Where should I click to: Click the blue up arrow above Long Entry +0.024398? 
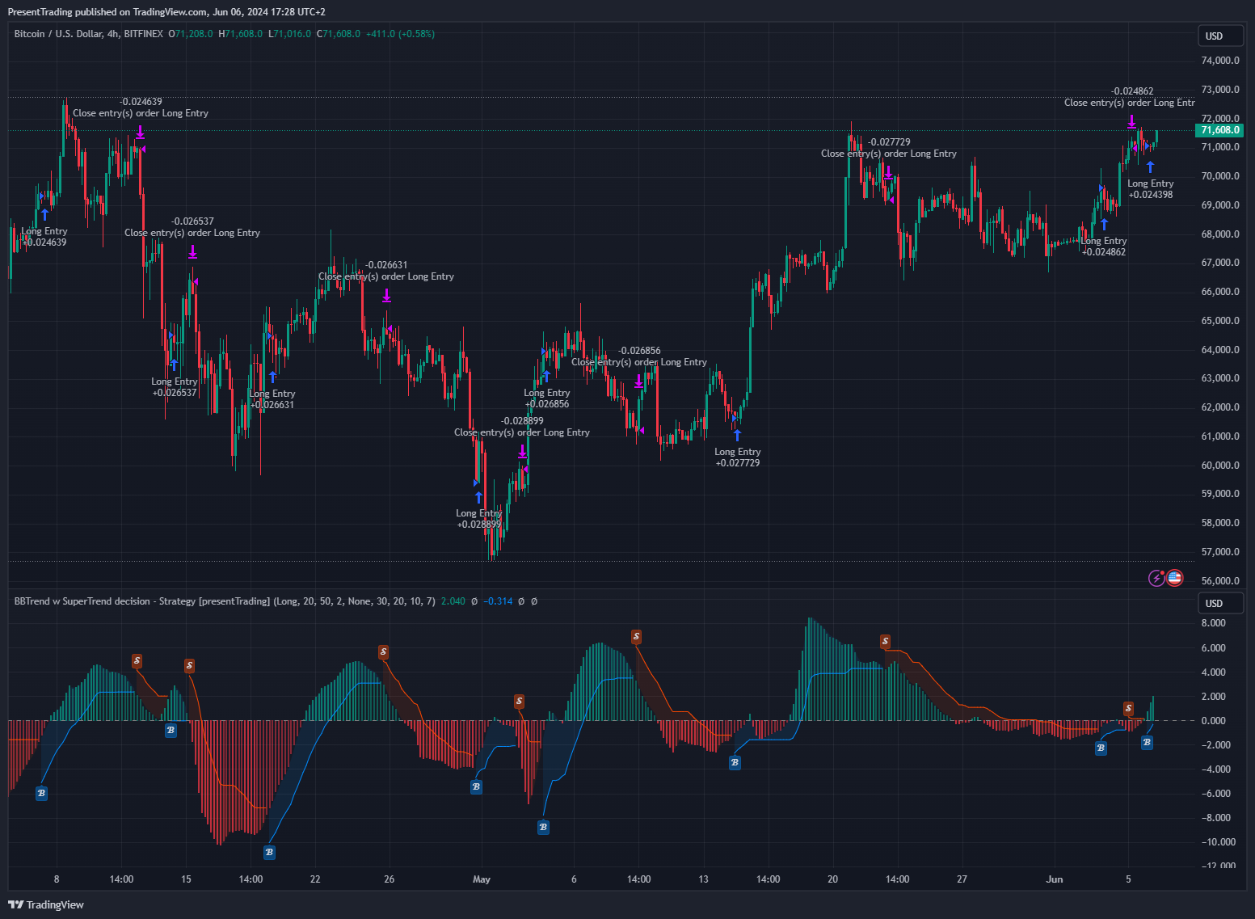(x=1150, y=167)
